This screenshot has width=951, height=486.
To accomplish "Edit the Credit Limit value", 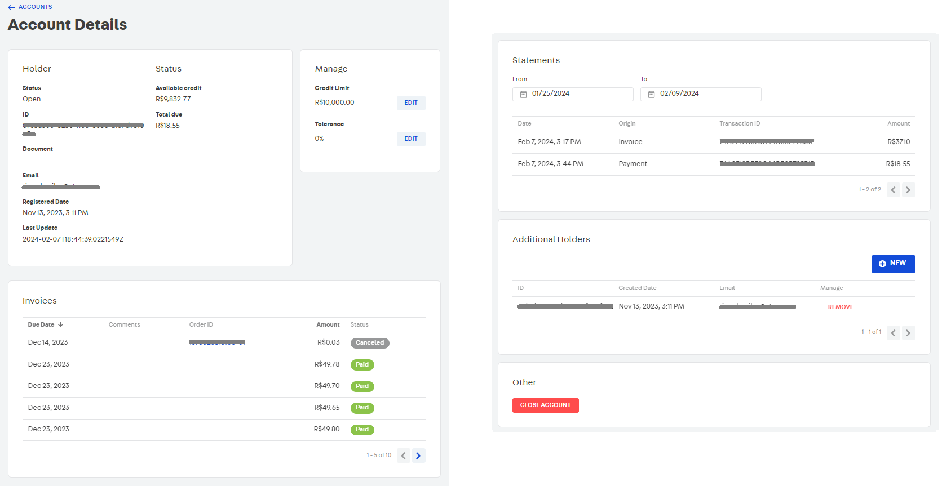I will click(x=410, y=103).
